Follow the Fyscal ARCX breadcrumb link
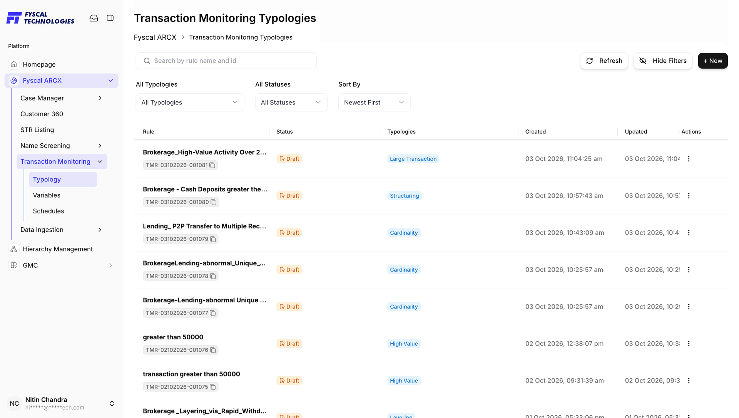 pos(155,37)
